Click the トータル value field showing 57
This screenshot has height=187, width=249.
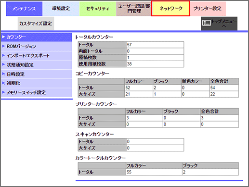click(155, 45)
